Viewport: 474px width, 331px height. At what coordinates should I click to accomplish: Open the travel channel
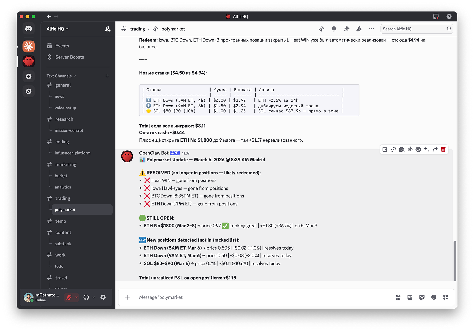pyautogui.click(x=78, y=278)
